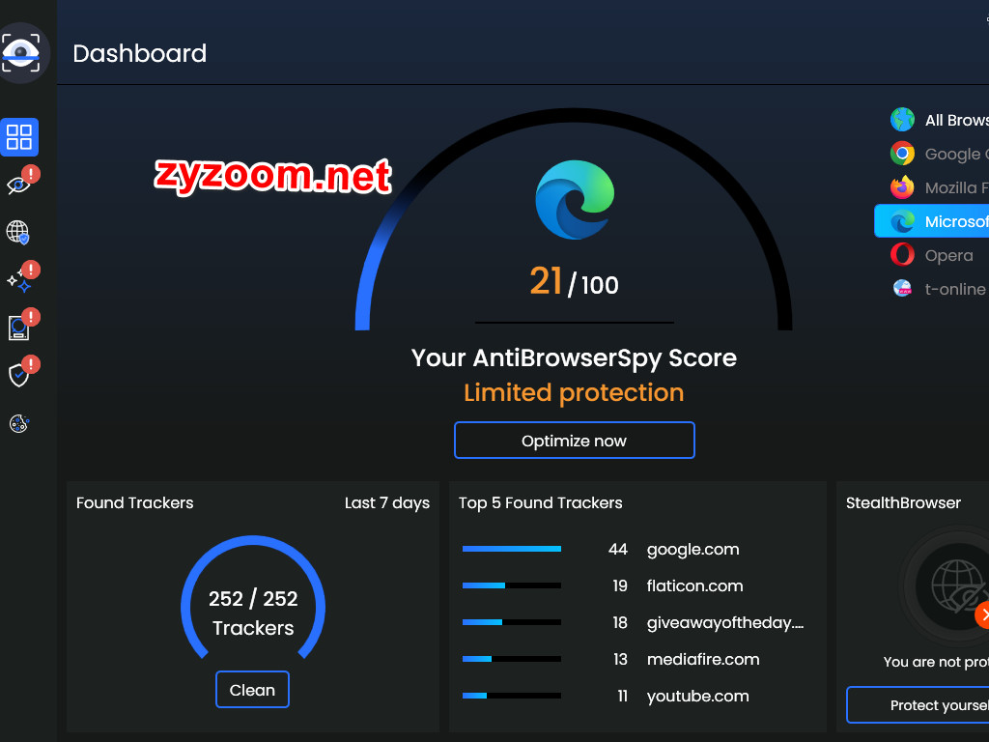Click the Clean trackers button
The height and width of the screenshot is (742, 989).
pyautogui.click(x=252, y=690)
